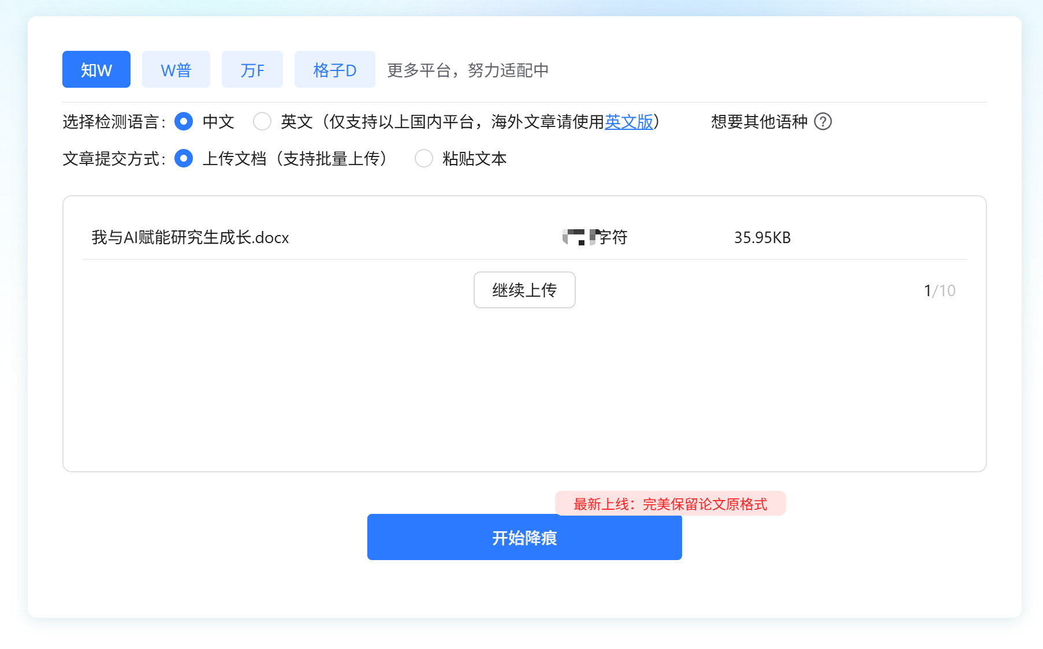Click the file size 35.95KB
The width and height of the screenshot is (1043, 649).
(x=762, y=237)
